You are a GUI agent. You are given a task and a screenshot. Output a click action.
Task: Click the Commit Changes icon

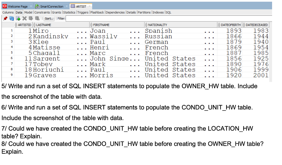tap(31, 18)
